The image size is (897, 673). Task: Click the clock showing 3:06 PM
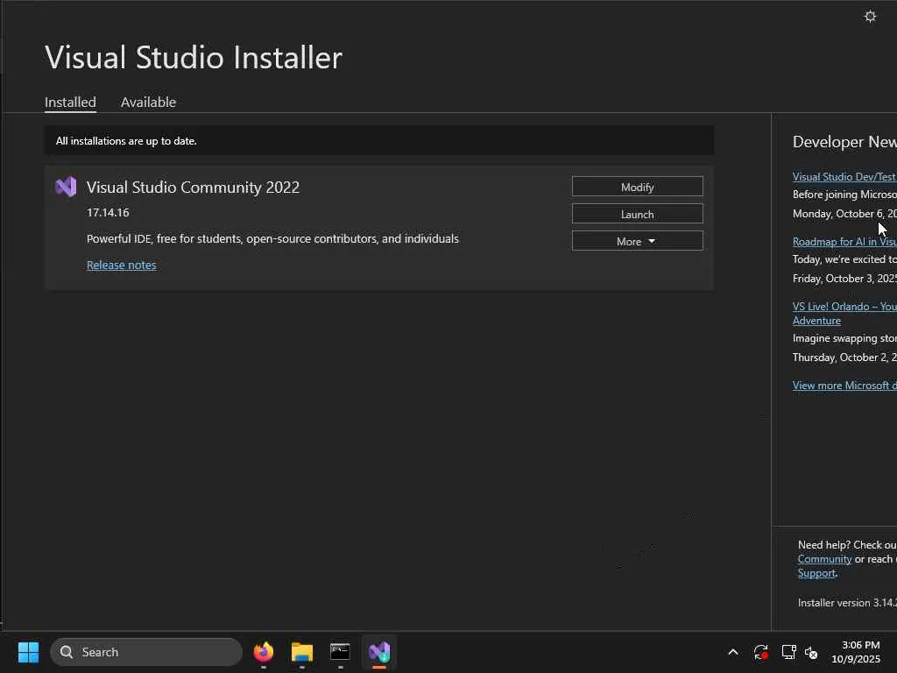pos(860,645)
